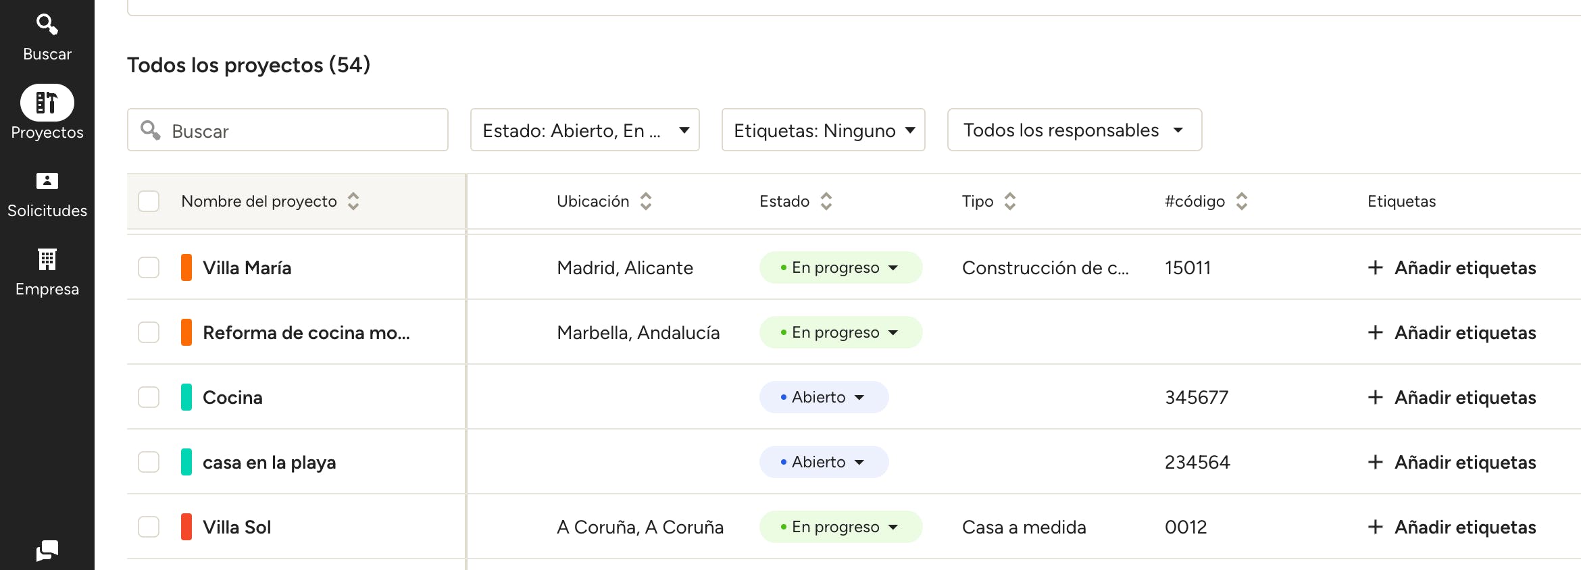This screenshot has height=570, width=1581.
Task: Open the Empresa building icon
Action: [x=47, y=259]
